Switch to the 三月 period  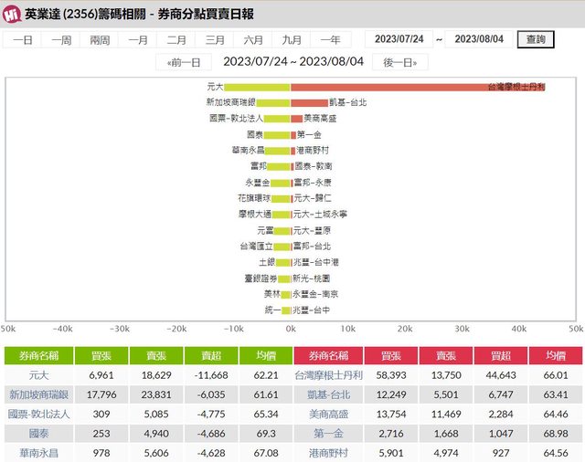(216, 40)
